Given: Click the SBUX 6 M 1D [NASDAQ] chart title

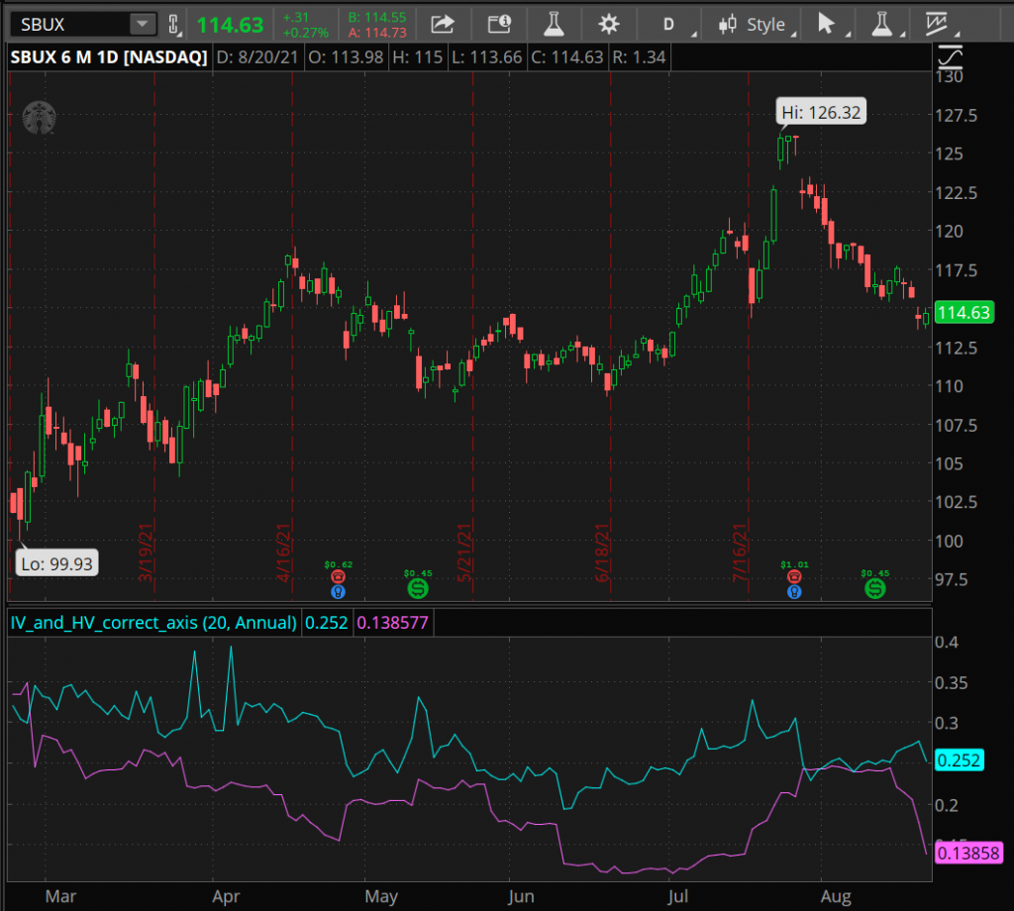Looking at the screenshot, I should 109,57.
